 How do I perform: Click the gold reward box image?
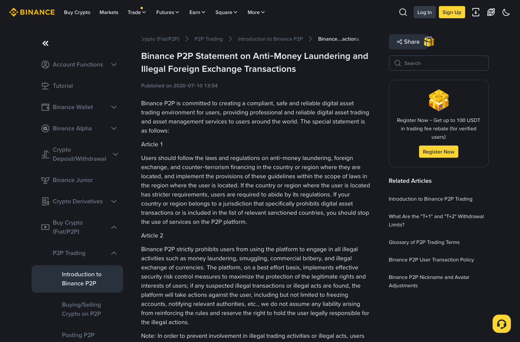(439, 100)
